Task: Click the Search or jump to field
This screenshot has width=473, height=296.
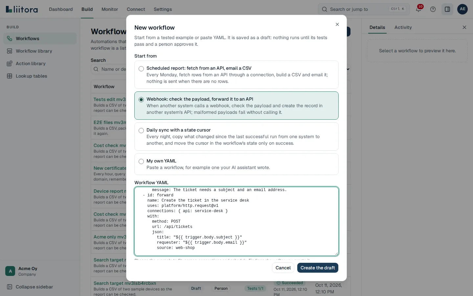Action: 364,9
